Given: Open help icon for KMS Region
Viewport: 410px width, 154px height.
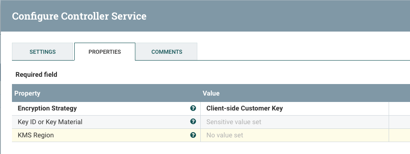Looking at the screenshot, I should coord(193,135).
